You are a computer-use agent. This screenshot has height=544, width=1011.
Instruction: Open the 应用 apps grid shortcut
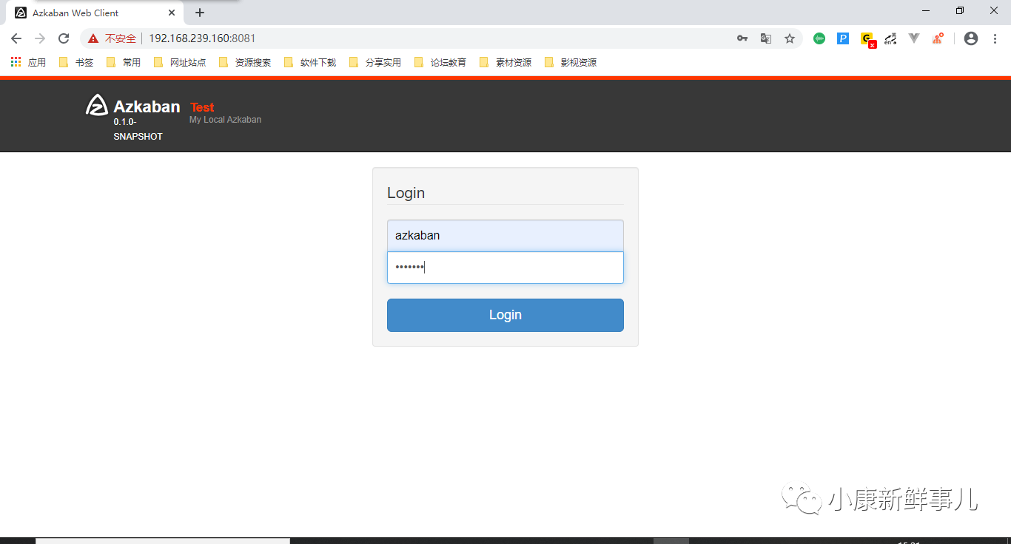[x=28, y=63]
